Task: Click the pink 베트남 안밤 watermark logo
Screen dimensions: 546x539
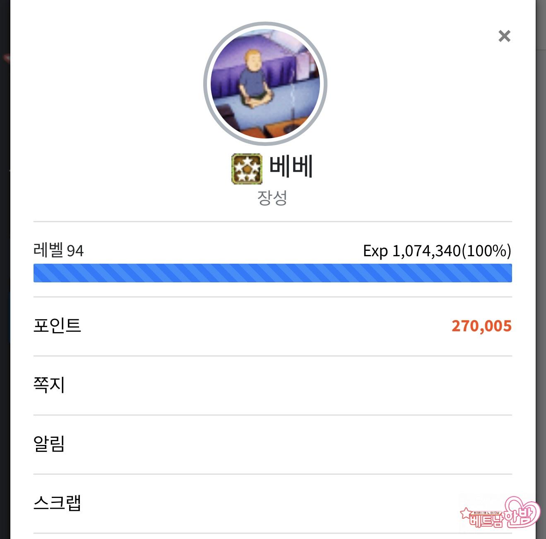Action: pyautogui.click(x=500, y=512)
